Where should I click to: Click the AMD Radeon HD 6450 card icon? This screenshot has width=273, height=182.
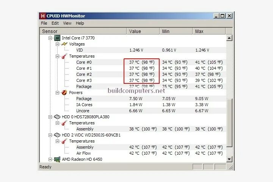pyautogui.click(x=57, y=159)
